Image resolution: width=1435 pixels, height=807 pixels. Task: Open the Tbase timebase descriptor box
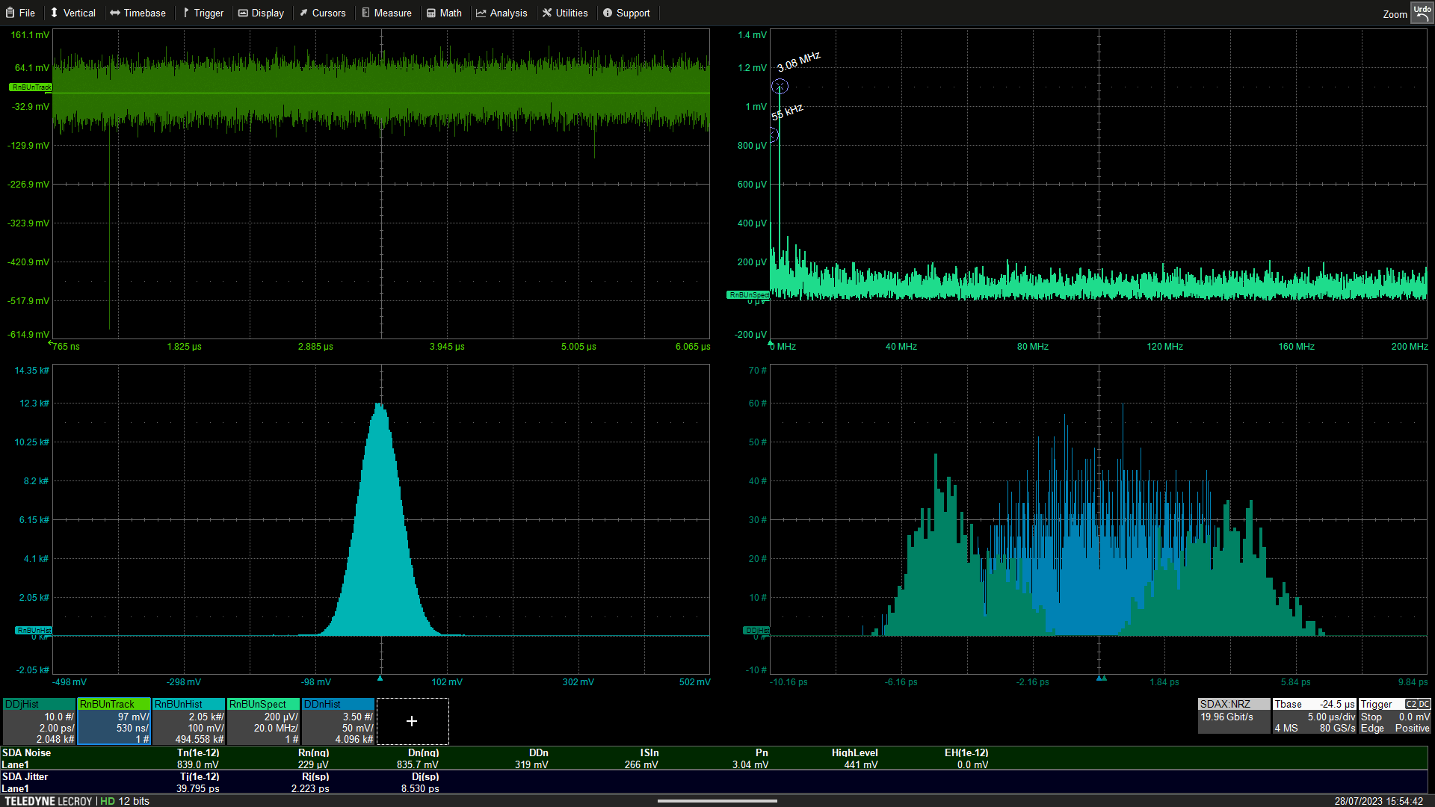coord(1315,716)
